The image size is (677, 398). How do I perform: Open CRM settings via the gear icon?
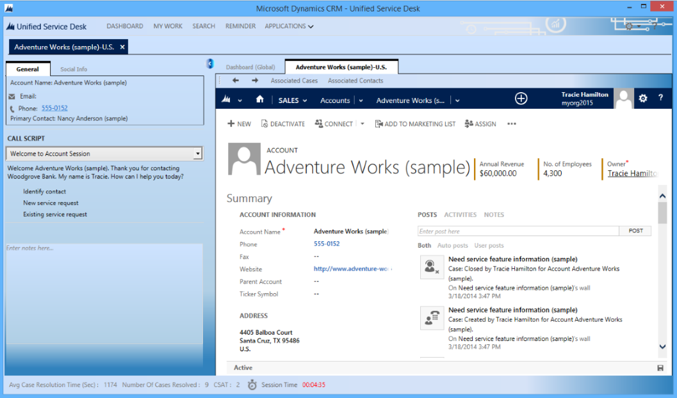[642, 98]
